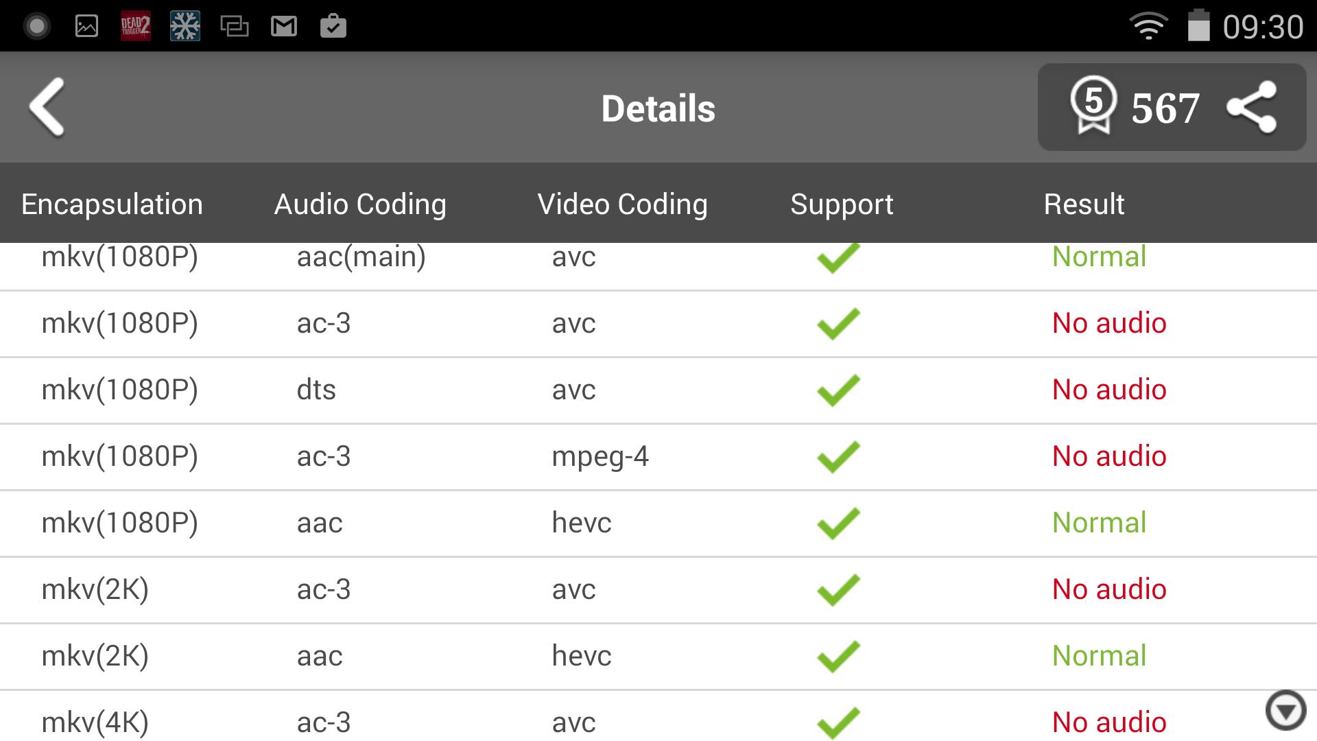1317x741 pixels.
Task: Tap the rank medal icon showing 5
Action: (1093, 106)
